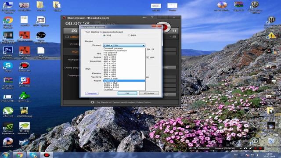Open Skype desktop shortcut
This screenshot has width=281, height=158.
click(8, 67)
